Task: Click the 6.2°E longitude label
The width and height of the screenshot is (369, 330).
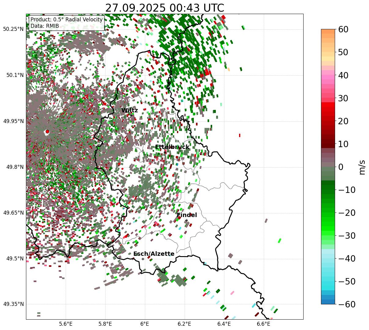Action: pos(184,324)
